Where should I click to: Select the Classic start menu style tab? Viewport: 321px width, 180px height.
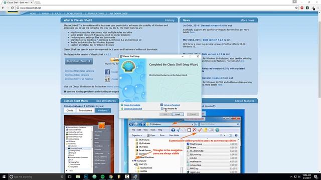(70, 110)
